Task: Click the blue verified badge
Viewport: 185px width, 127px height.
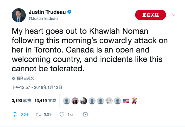Action: click(x=70, y=12)
